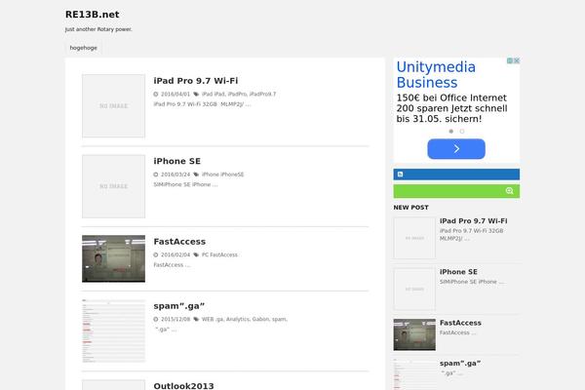
Task: Click the AdChoices info icon in ad
Action: 510,60
